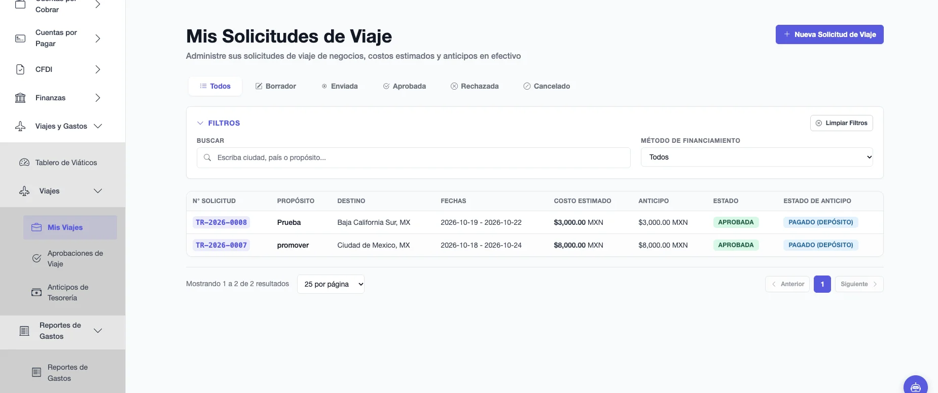Click the Anticipos de Tesorería cash icon
The height and width of the screenshot is (393, 938).
click(37, 292)
